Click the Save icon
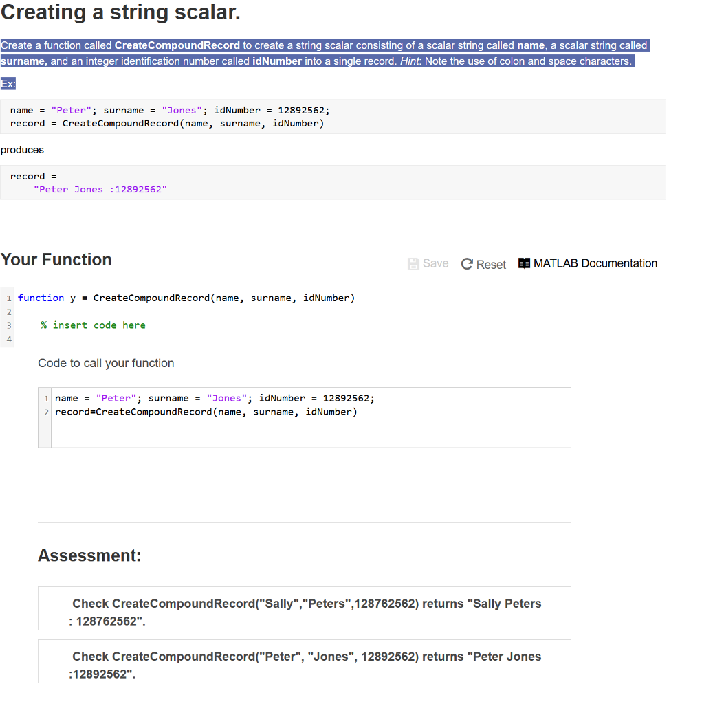 [x=413, y=263]
